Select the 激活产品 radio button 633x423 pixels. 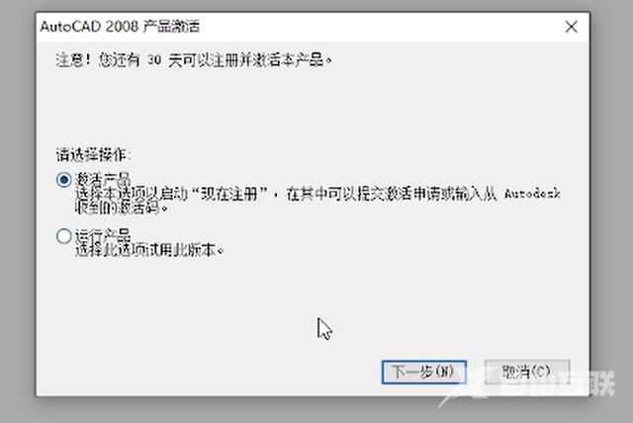(x=63, y=180)
